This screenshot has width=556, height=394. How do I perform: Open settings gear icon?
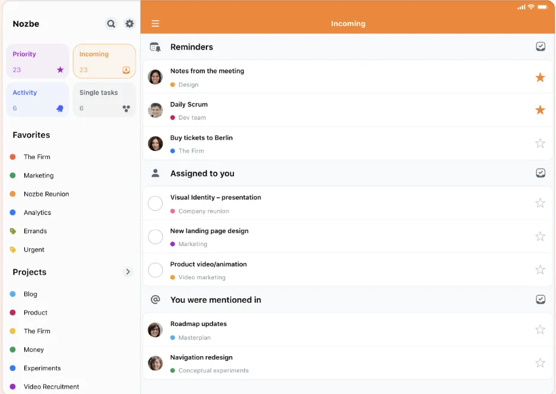(130, 24)
